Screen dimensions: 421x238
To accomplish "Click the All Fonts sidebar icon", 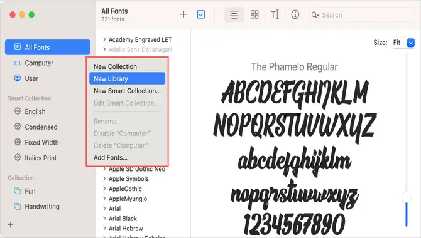I will click(x=18, y=47).
